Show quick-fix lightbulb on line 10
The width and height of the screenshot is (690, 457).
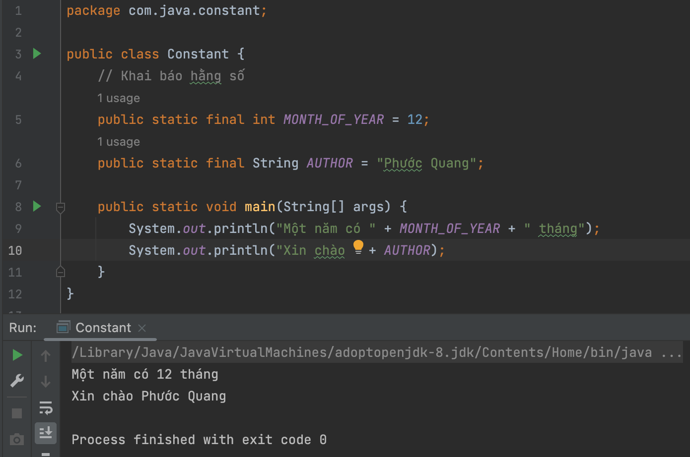358,247
